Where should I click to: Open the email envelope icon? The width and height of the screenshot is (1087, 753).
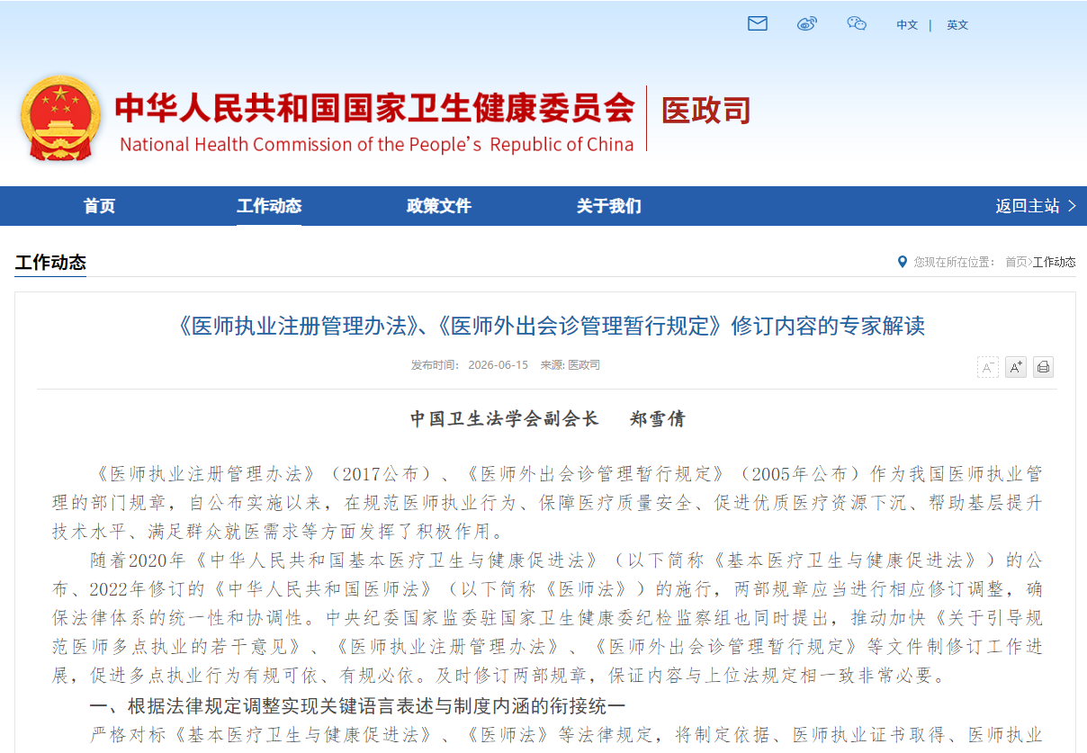[x=758, y=24]
